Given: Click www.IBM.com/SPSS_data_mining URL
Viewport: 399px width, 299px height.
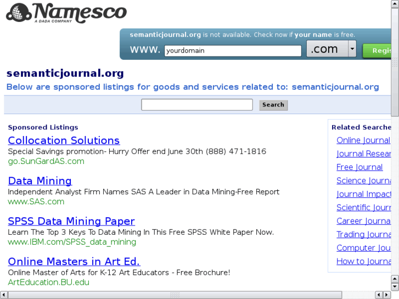Looking at the screenshot, I should pos(72,242).
